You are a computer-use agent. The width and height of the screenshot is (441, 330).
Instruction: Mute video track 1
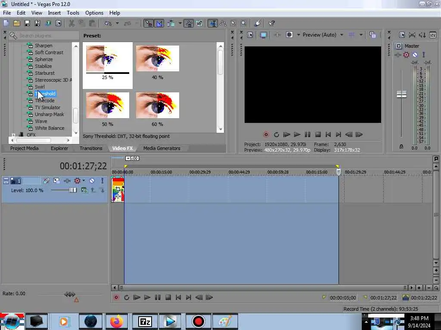[92, 181]
